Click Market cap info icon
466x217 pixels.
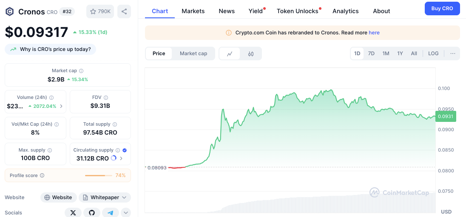click(81, 71)
